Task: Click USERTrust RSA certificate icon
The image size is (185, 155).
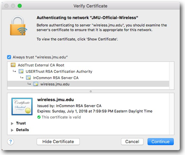Action: click(21, 71)
